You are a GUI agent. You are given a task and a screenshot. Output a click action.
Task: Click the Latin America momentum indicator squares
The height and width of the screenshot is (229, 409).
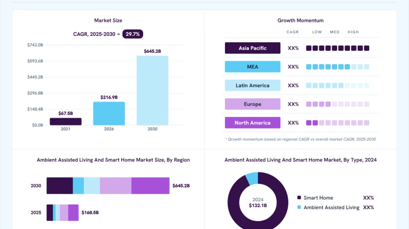[x=338, y=85]
